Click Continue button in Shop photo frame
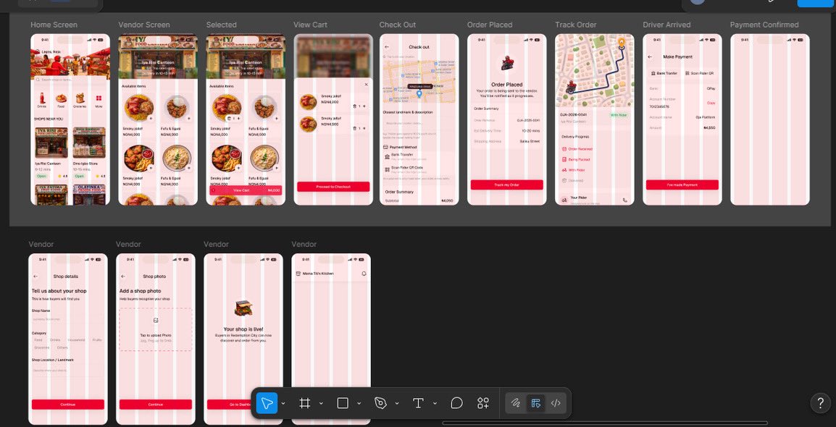This screenshot has height=427, width=836. (x=155, y=405)
